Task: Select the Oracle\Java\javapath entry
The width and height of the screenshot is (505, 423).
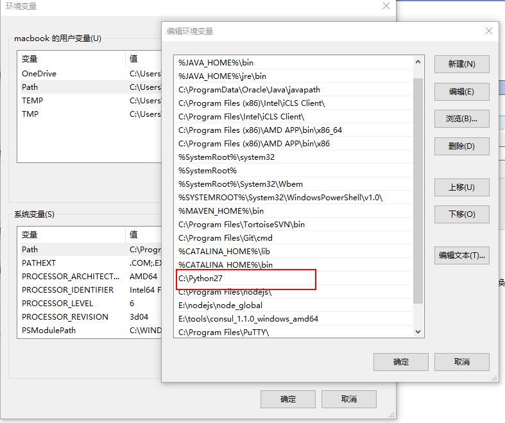Action: pyautogui.click(x=293, y=90)
